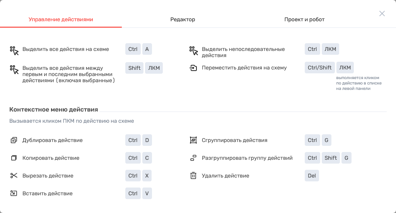
Task: Click the duplicate action icon
Action: click(x=14, y=140)
